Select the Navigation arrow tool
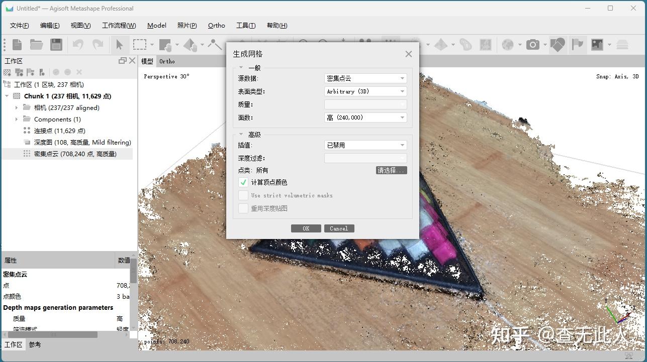The image size is (647, 362). click(120, 44)
